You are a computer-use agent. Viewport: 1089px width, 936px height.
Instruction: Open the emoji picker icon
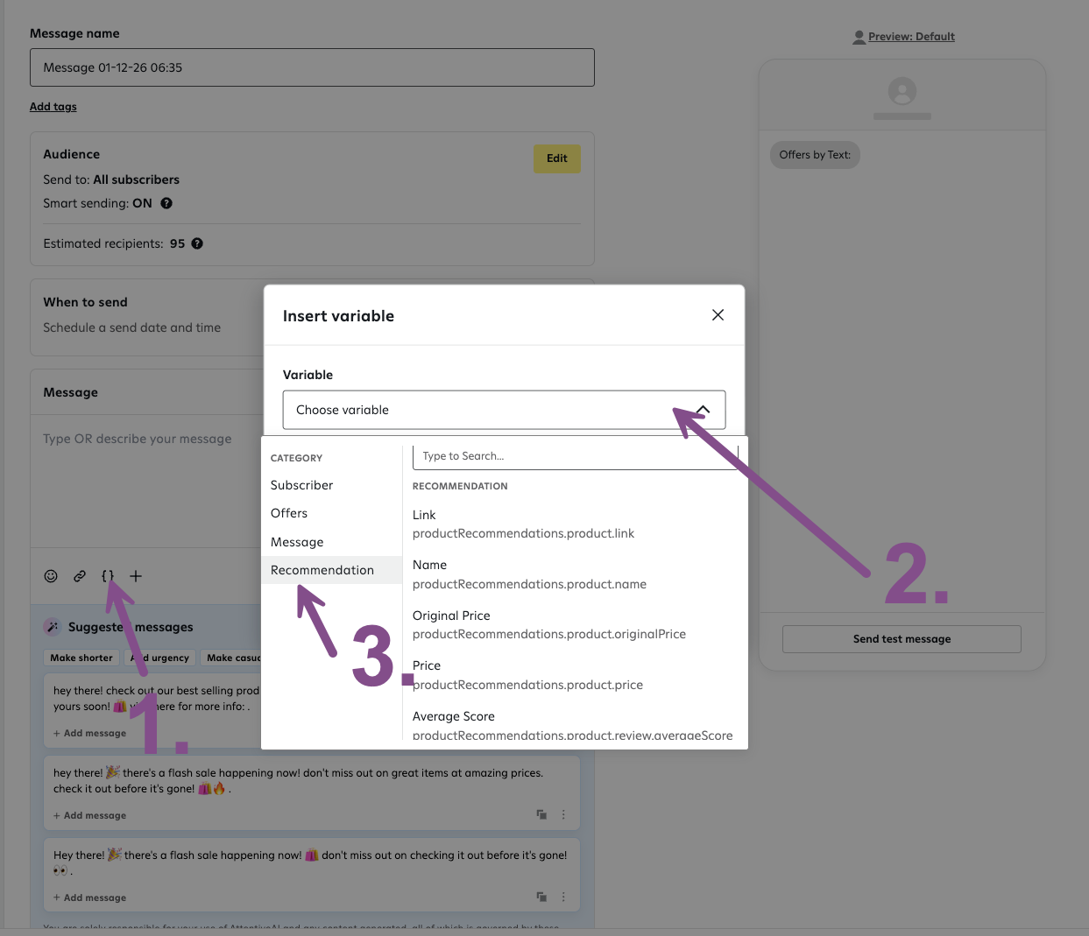51,576
